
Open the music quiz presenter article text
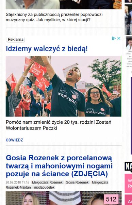54,17
